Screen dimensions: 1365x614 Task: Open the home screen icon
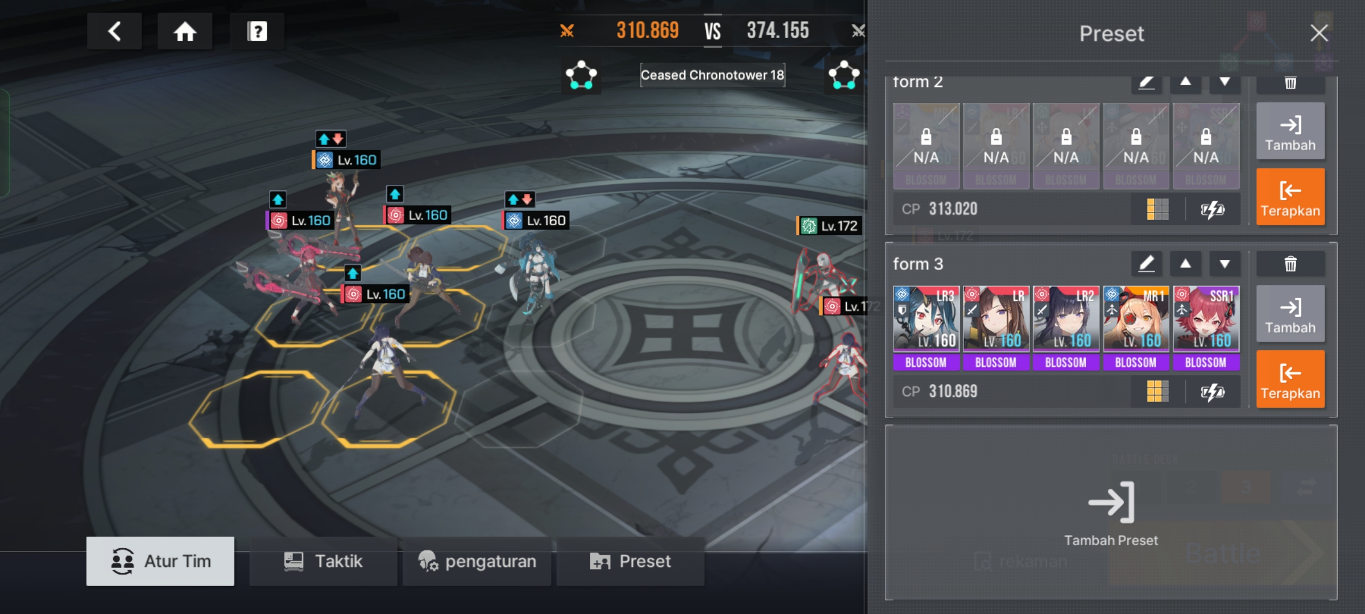185,31
